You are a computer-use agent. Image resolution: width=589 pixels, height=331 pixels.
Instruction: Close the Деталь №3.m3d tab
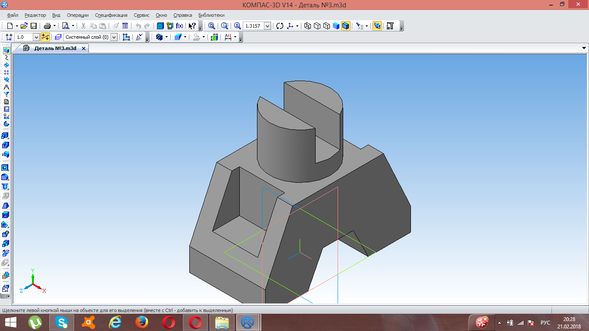(84, 48)
